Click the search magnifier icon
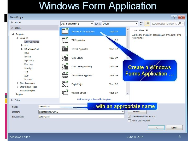This screenshot has width=188, height=141. pyautogui.click(x=180, y=23)
